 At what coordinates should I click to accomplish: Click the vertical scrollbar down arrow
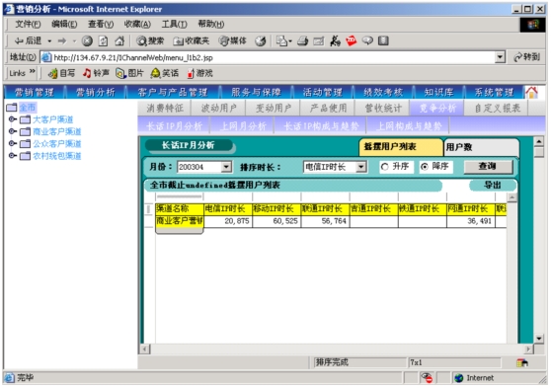tap(539, 339)
